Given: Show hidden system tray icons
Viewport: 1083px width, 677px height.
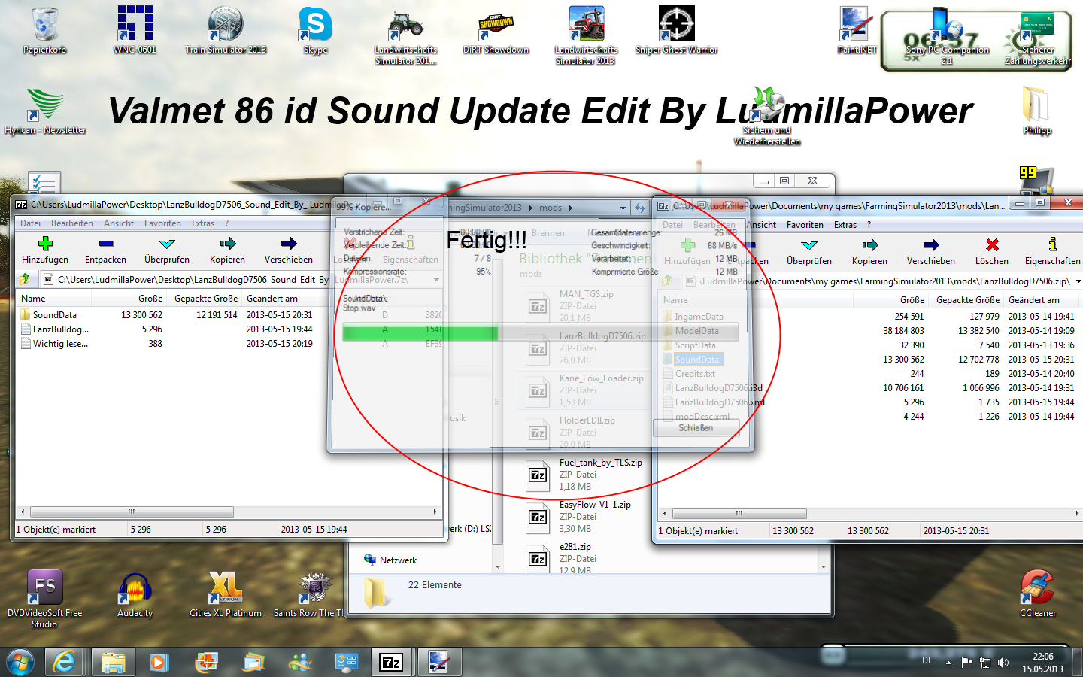Looking at the screenshot, I should [948, 663].
